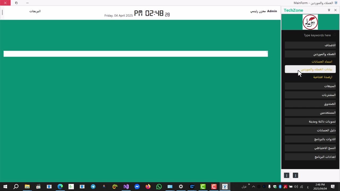Viewport: 340px width, 191px height.
Task: Click the microphone tray icon
Action: click(269, 187)
